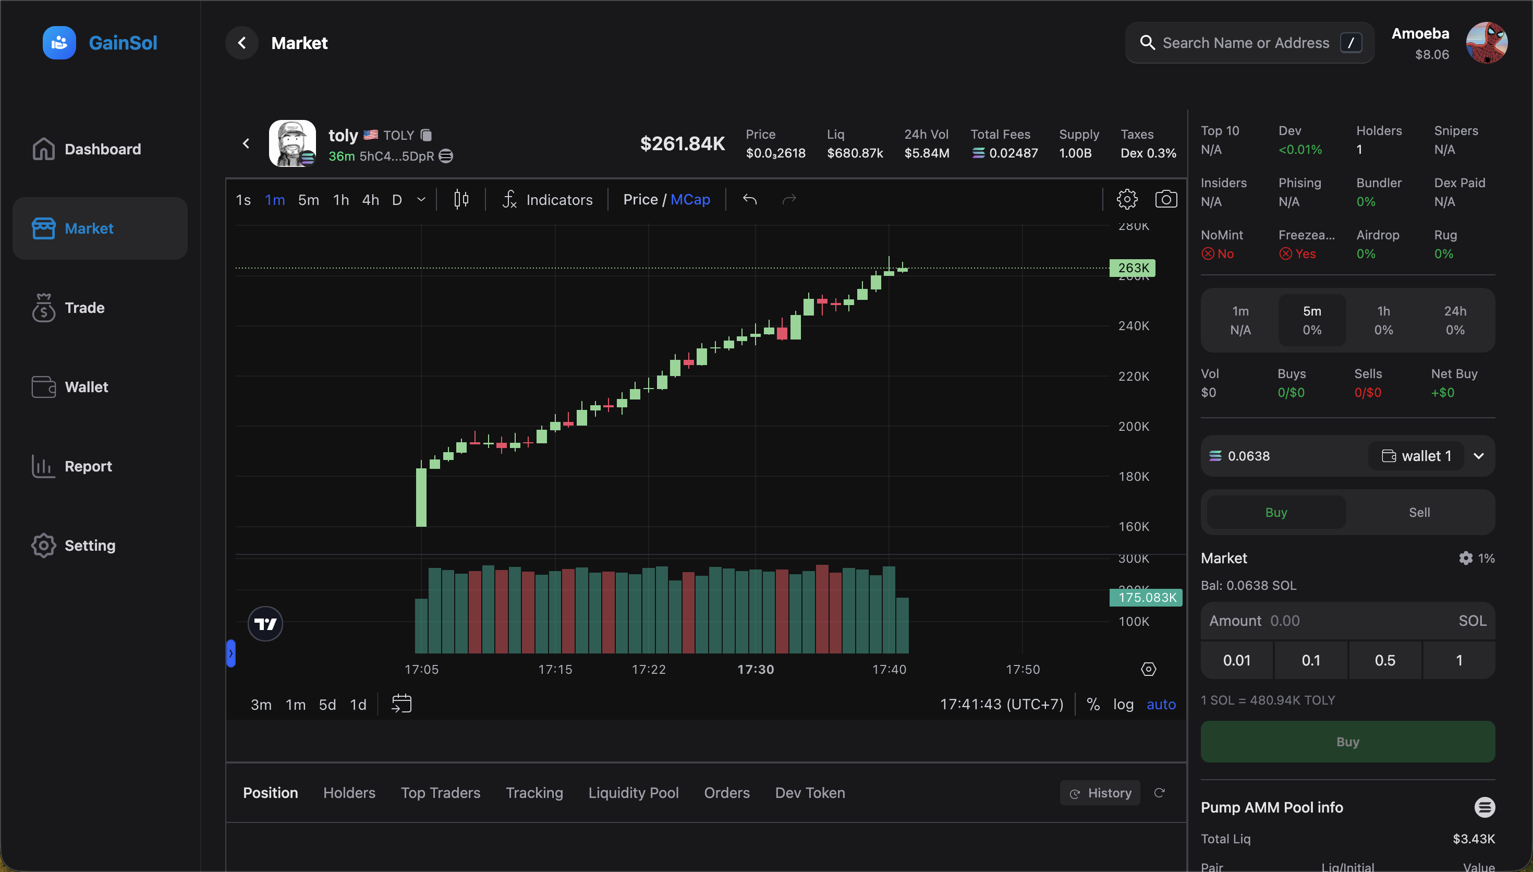Image resolution: width=1533 pixels, height=872 pixels.
Task: Open the wallet 1 dropdown
Action: (x=1479, y=456)
